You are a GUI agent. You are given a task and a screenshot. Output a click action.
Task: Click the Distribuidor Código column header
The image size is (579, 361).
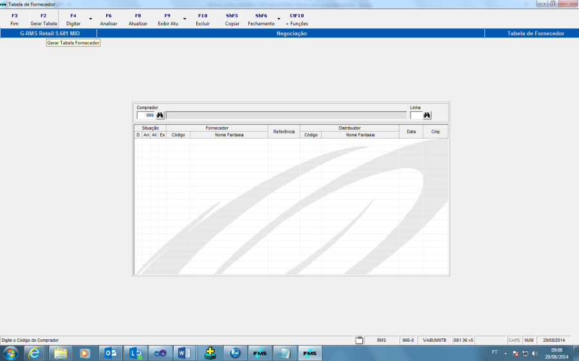click(x=311, y=135)
